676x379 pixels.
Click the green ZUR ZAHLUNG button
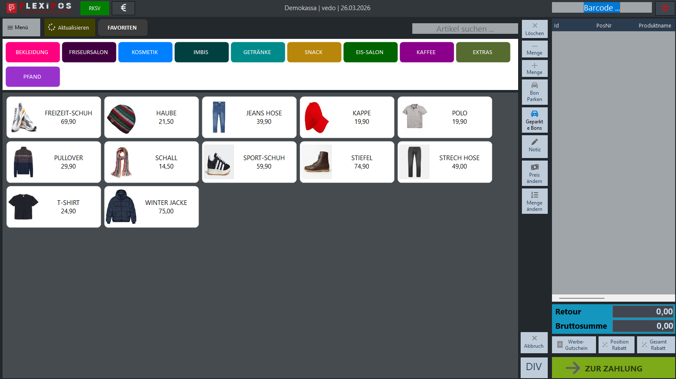pyautogui.click(x=613, y=368)
